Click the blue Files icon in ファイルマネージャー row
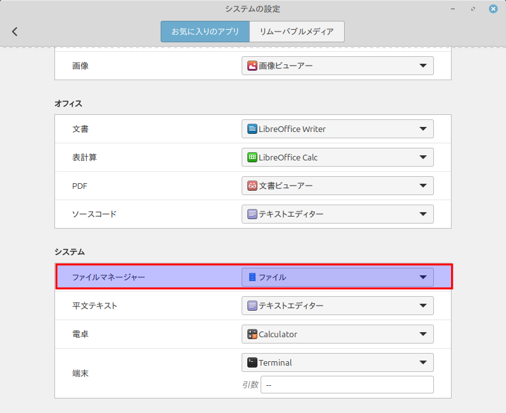Screen dimensions: 506x413 click(252, 277)
